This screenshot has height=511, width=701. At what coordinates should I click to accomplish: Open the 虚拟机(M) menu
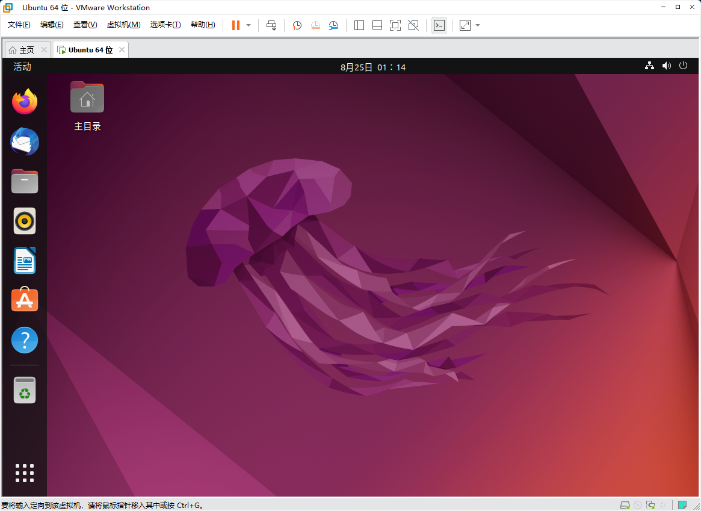123,25
